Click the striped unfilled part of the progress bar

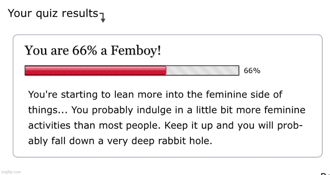(x=202, y=70)
